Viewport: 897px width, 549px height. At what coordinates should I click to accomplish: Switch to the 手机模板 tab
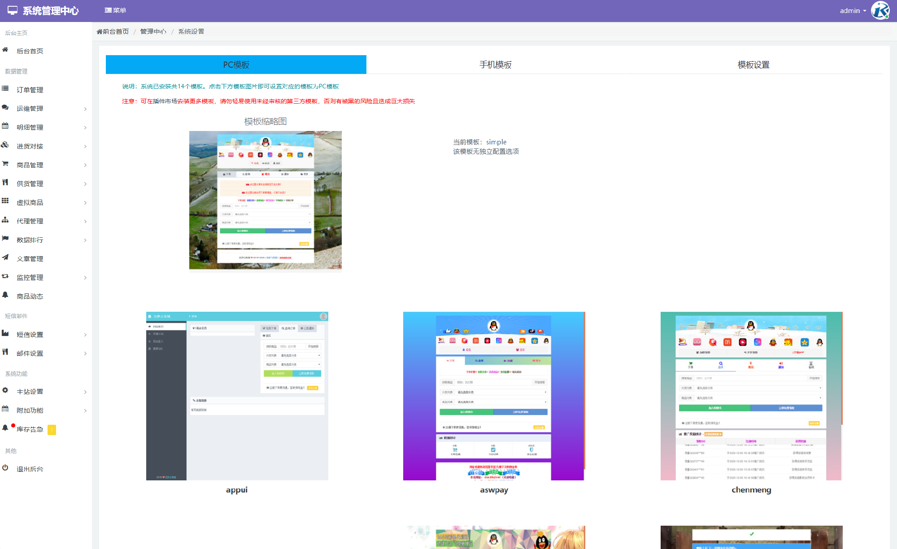point(495,65)
